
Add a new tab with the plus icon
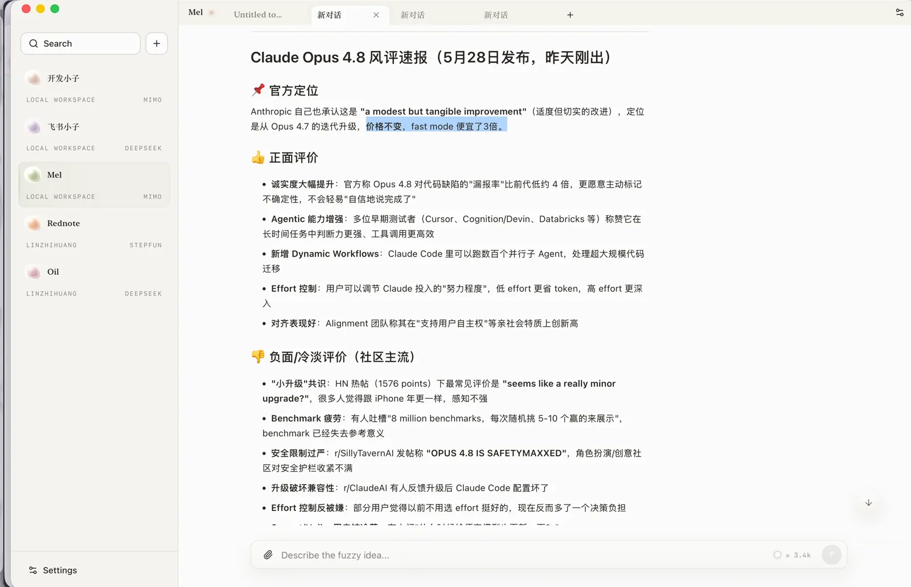pyautogui.click(x=570, y=15)
